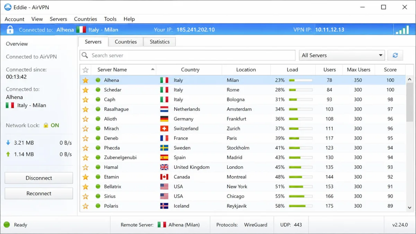Click the green upload arrow icon
The image size is (416, 234).
8,154
